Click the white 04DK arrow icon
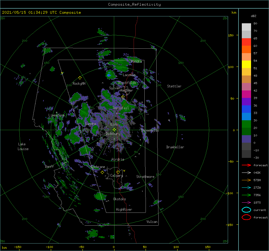Viewport: 269px width, 251px height. pyautogui.click(x=246, y=173)
